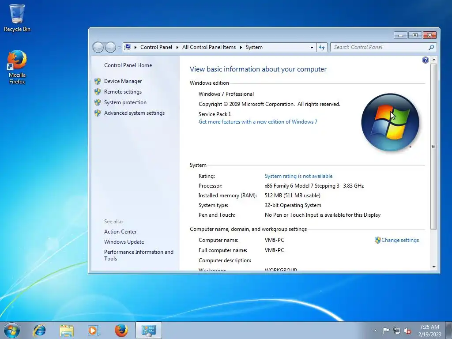
Task: Click the search magnifier icon
Action: click(x=431, y=47)
